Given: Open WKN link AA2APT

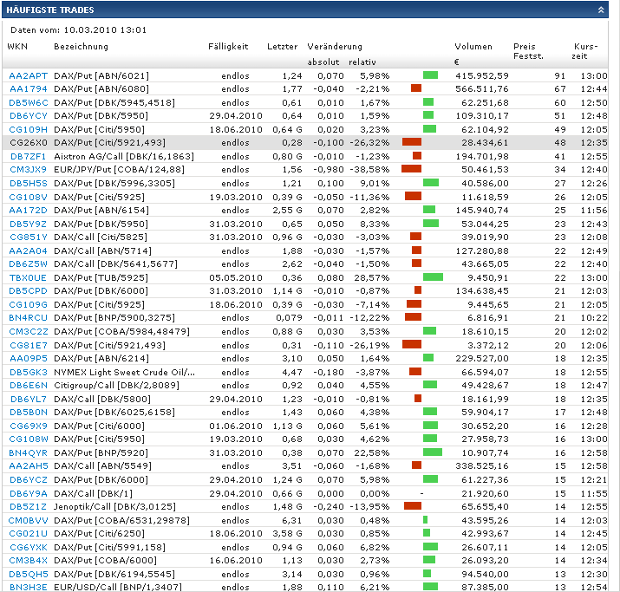Looking at the screenshot, I should (28, 75).
